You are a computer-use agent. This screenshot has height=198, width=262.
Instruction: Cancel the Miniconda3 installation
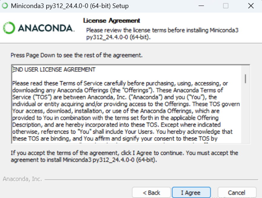(237, 193)
